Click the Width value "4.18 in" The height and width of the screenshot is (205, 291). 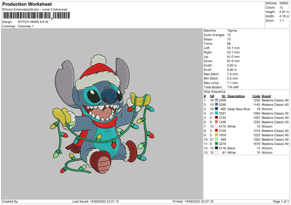tap(284, 16)
